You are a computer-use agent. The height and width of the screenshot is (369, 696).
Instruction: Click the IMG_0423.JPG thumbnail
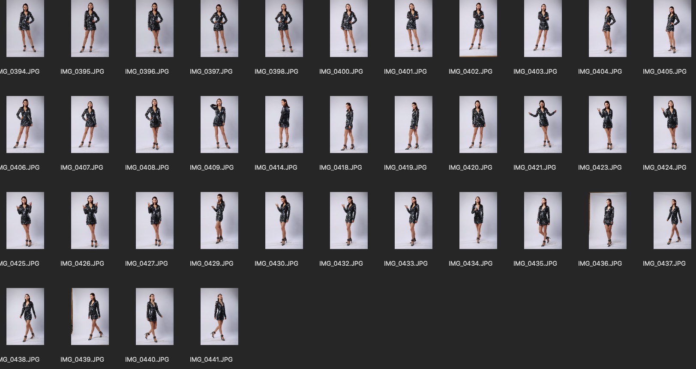[608, 124]
